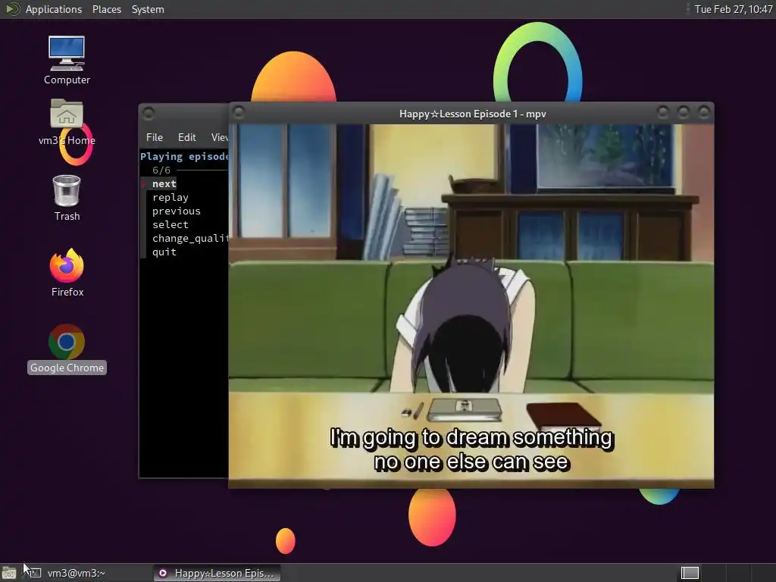
Task: Click the 'Playing episode' header text in terminal
Action: (x=184, y=156)
